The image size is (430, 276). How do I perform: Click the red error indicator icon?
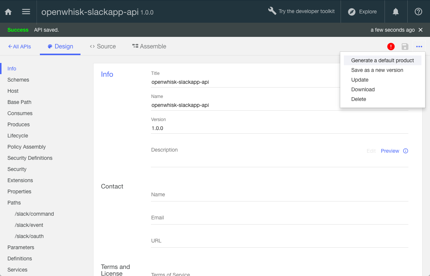pyautogui.click(x=391, y=47)
